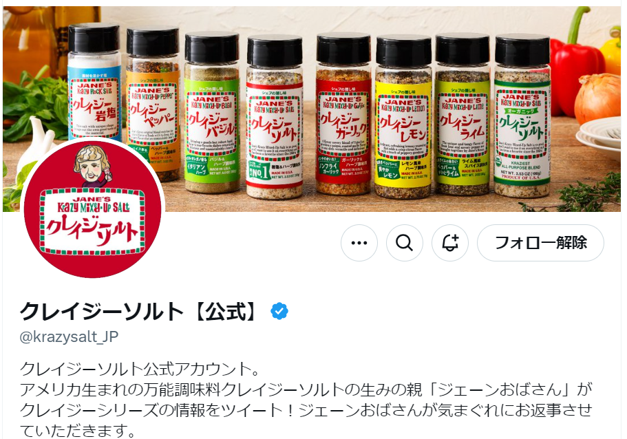This screenshot has width=627, height=439.
Task: Enable post notifications with bell icon
Action: coord(450,243)
